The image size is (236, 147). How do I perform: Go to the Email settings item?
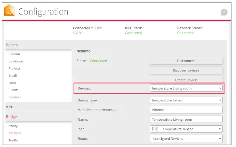coord(13,76)
